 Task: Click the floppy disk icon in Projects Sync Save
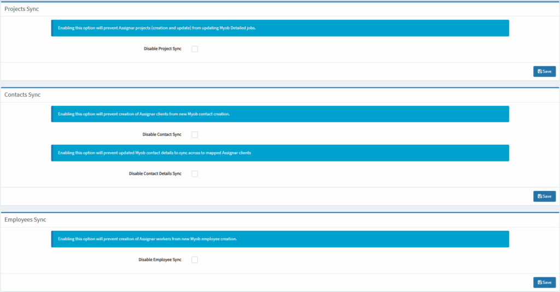(540, 71)
